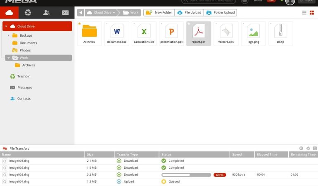Collapse the Cloud Drive tree

[6, 26]
